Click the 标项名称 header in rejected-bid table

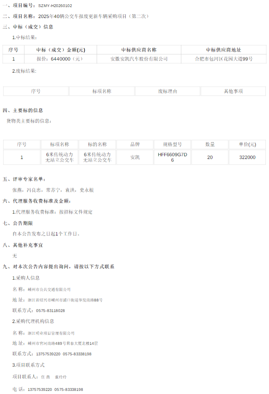click(x=102, y=91)
